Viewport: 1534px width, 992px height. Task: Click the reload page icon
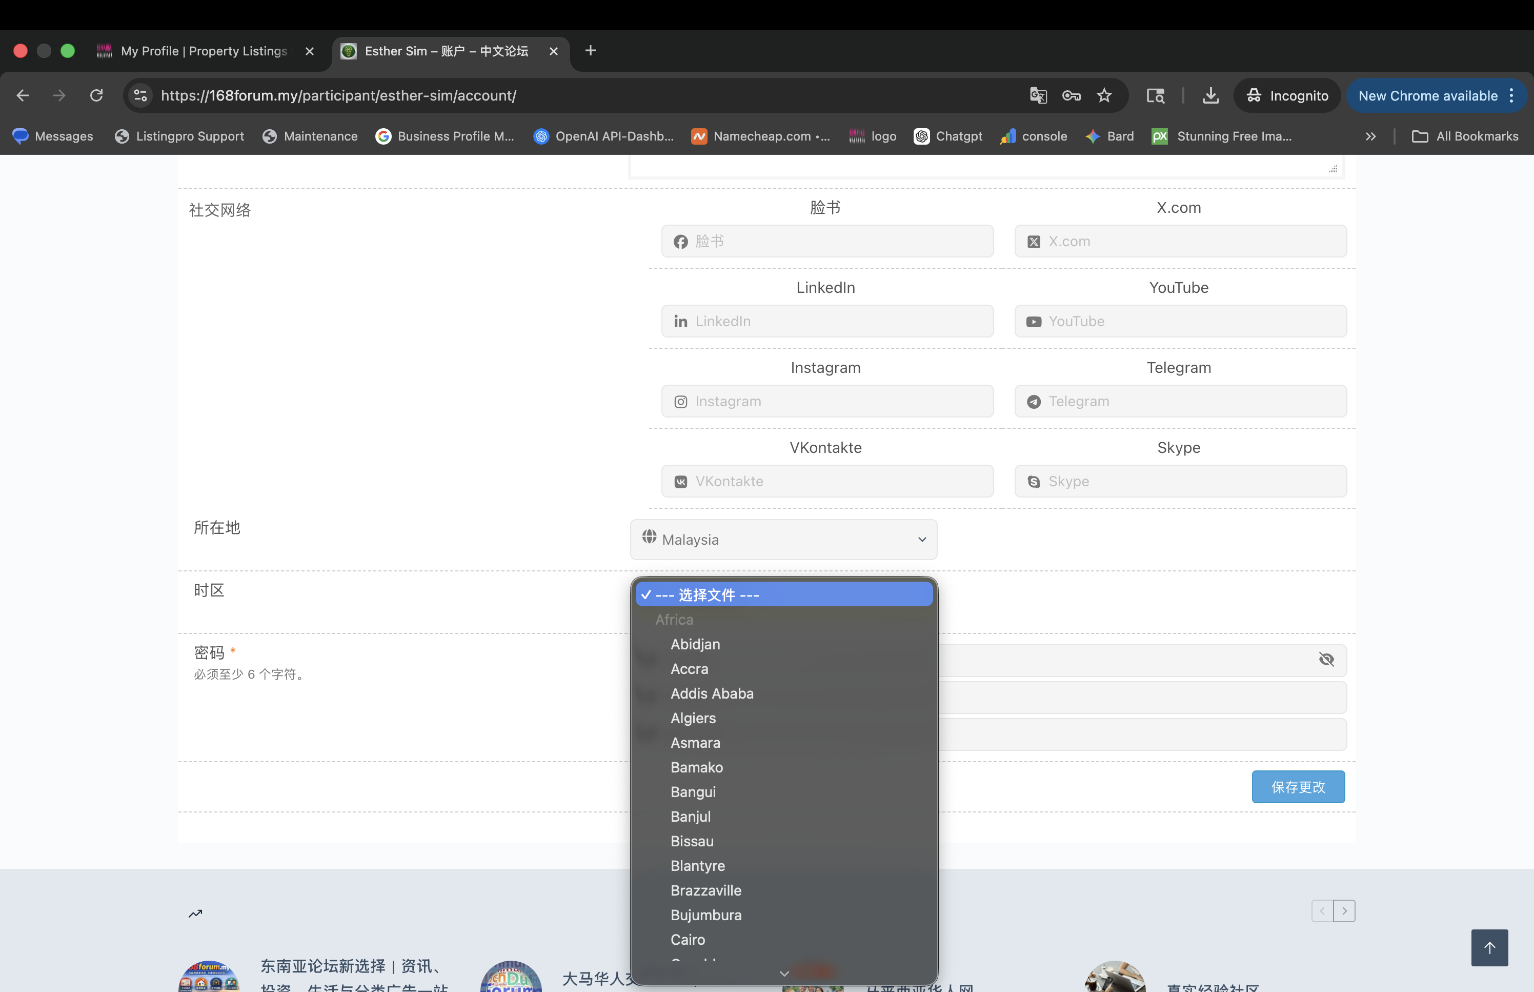96,95
